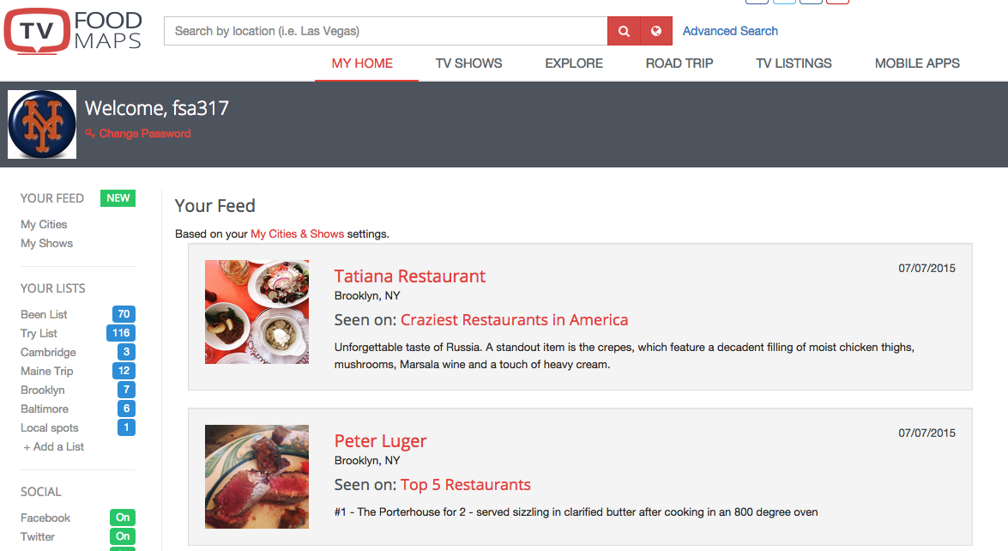Click the globe location icon button

pyautogui.click(x=656, y=31)
